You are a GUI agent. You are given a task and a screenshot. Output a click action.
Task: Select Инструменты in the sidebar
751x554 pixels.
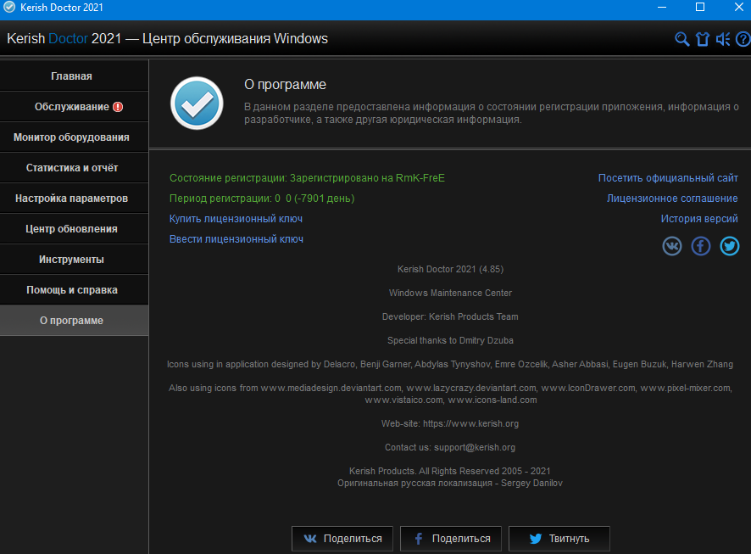point(75,260)
